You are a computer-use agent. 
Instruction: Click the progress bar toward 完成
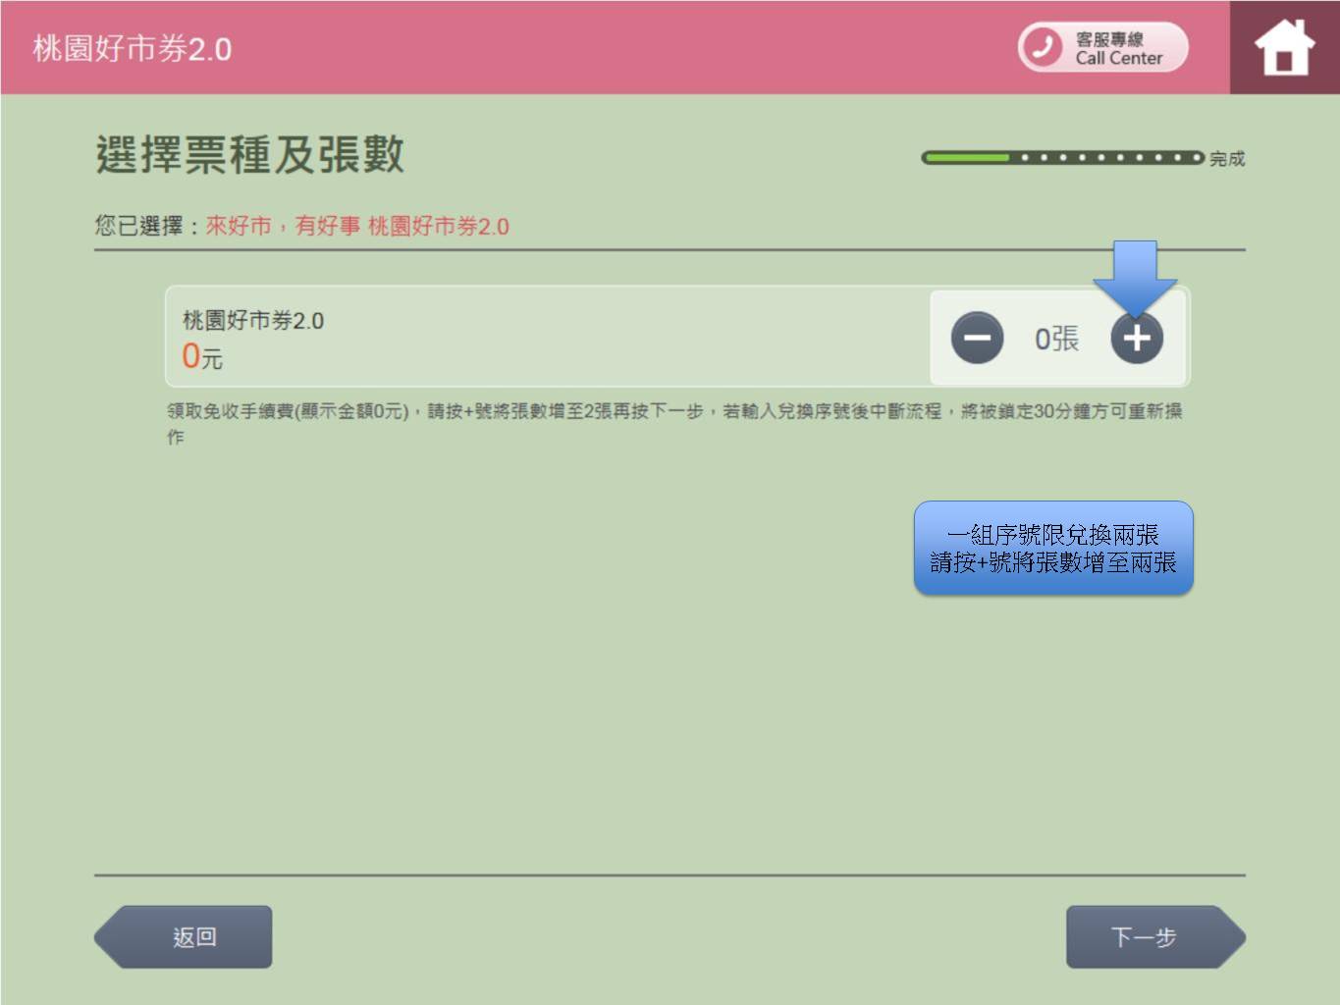(1062, 157)
